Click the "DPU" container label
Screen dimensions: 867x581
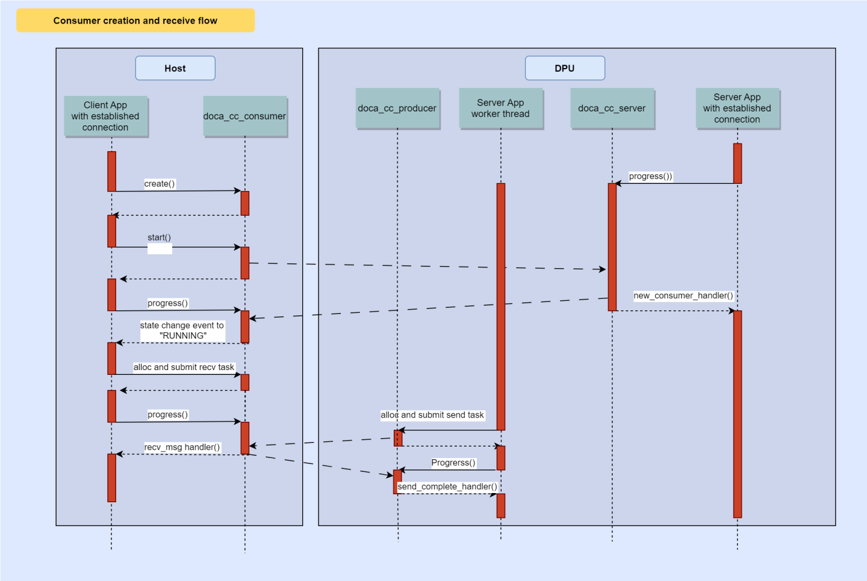click(x=564, y=68)
